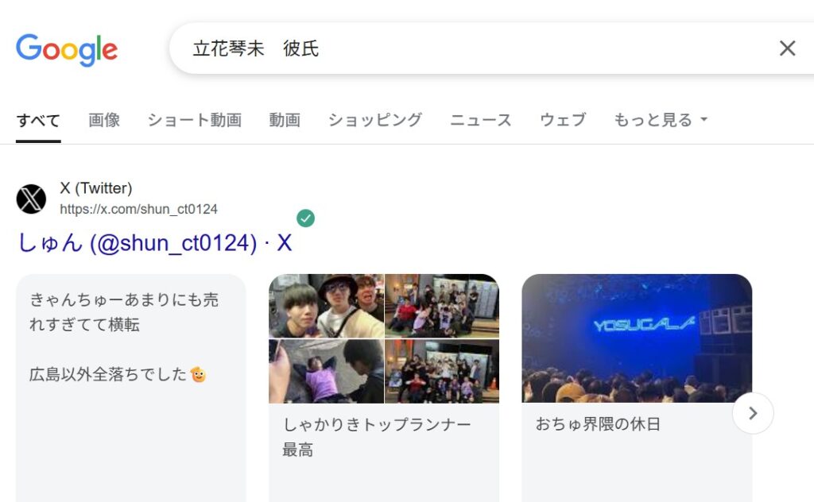Click the X (Twitter) site name

(96, 187)
